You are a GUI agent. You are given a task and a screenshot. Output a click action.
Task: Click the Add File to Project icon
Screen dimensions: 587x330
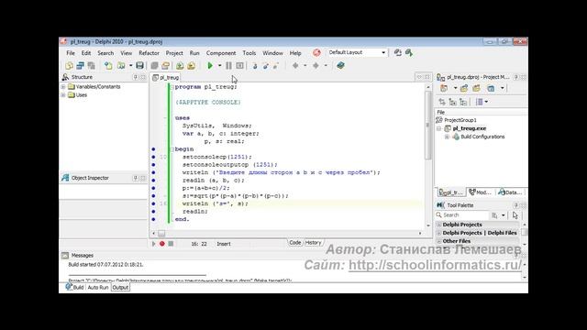(180, 65)
